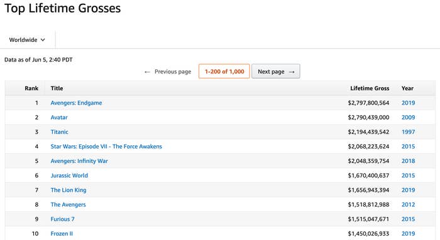Screen dimensions: 440x240
Task: Open the Worldwide region dropdown
Action: [x=27, y=39]
